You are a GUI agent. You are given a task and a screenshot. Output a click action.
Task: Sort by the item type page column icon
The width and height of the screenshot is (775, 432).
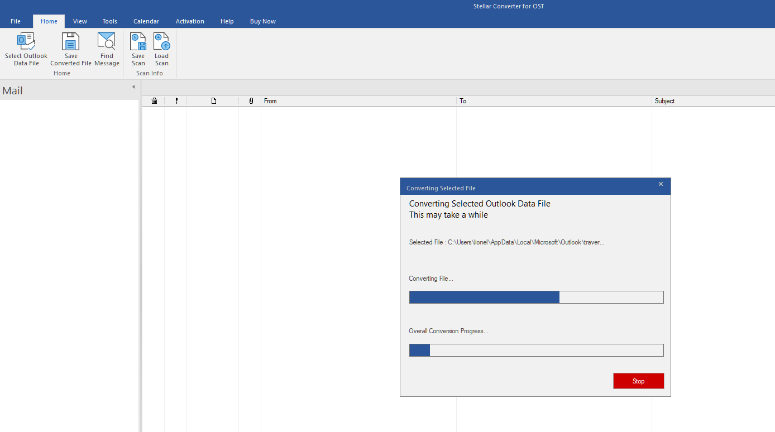(x=213, y=101)
